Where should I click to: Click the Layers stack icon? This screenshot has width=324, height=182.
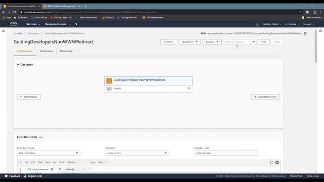109,88
